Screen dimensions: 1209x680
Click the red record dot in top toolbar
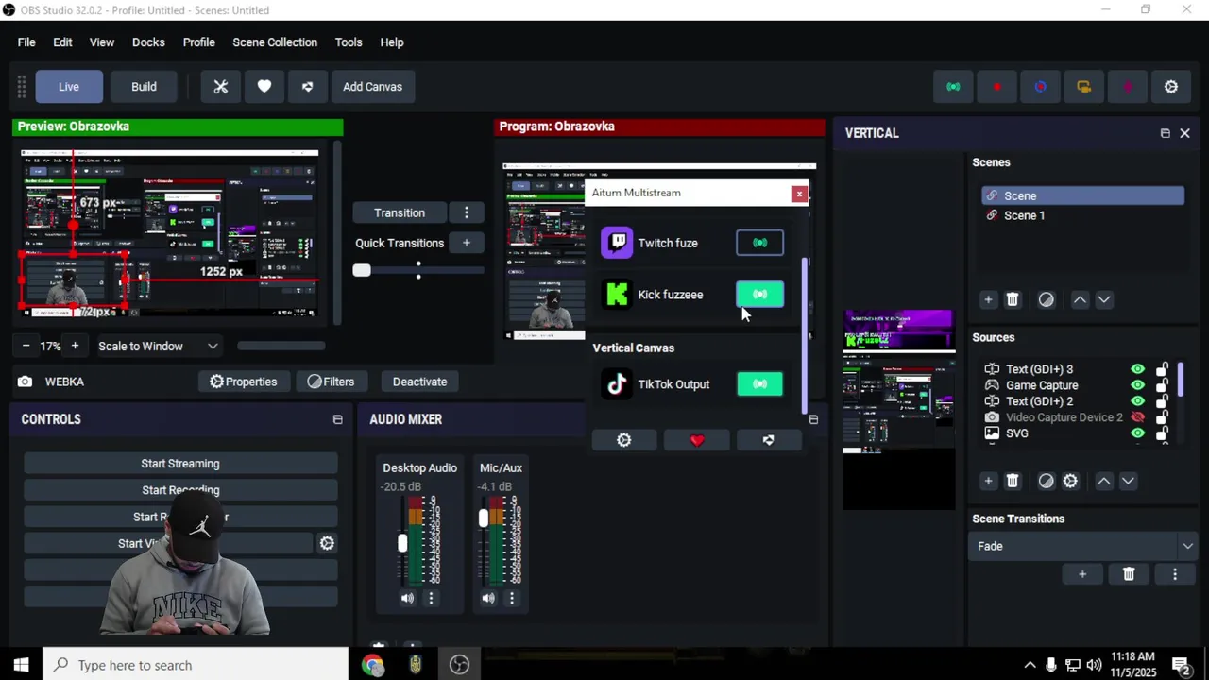point(996,87)
